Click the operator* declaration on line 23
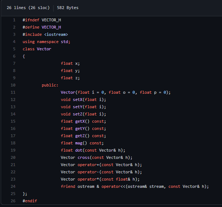The image size is (222, 207). point(88,179)
